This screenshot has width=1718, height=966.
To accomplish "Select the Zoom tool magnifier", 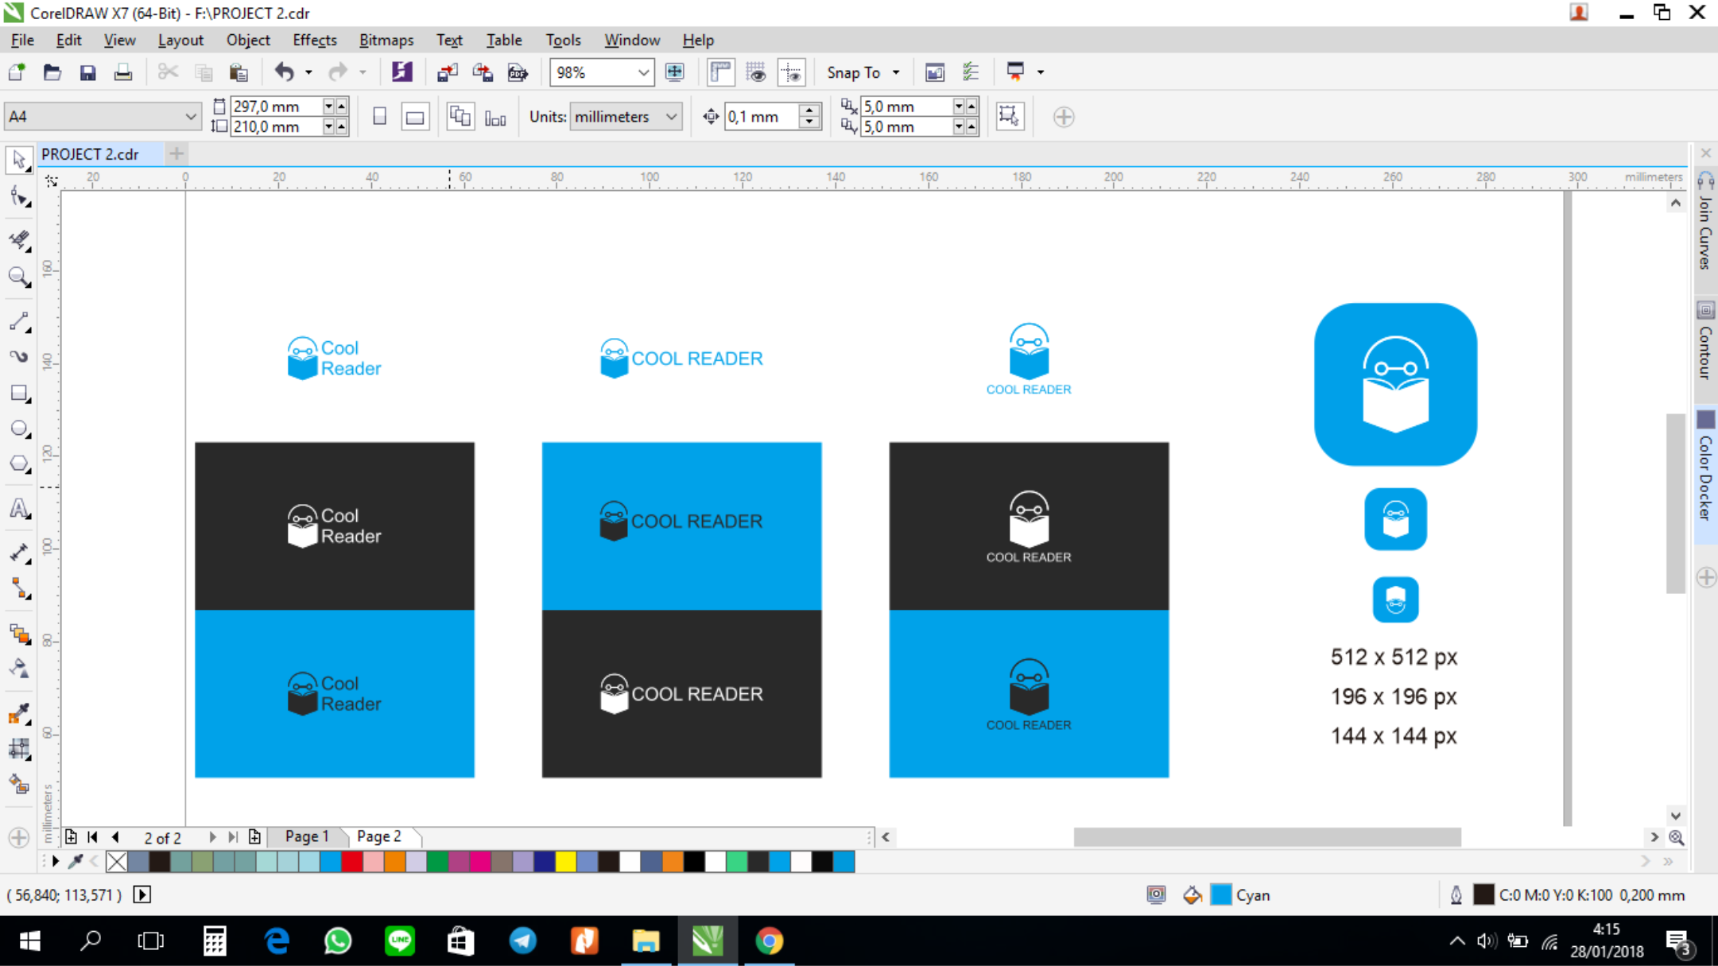I will (x=18, y=277).
